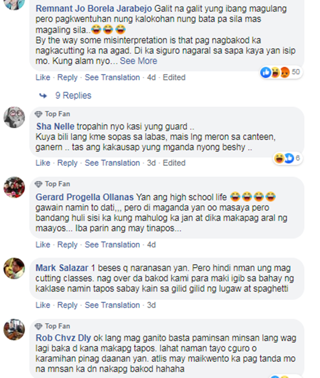Image resolution: width=320 pixels, height=378 pixels.
Task: Click Gerard Progella Ollanas's Top Fan badge icon
Action: (38, 184)
